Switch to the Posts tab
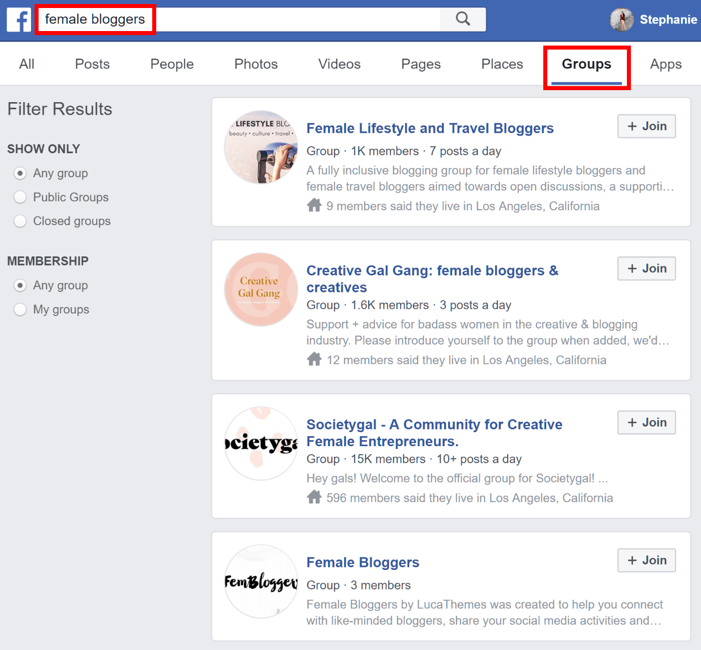 tap(92, 64)
